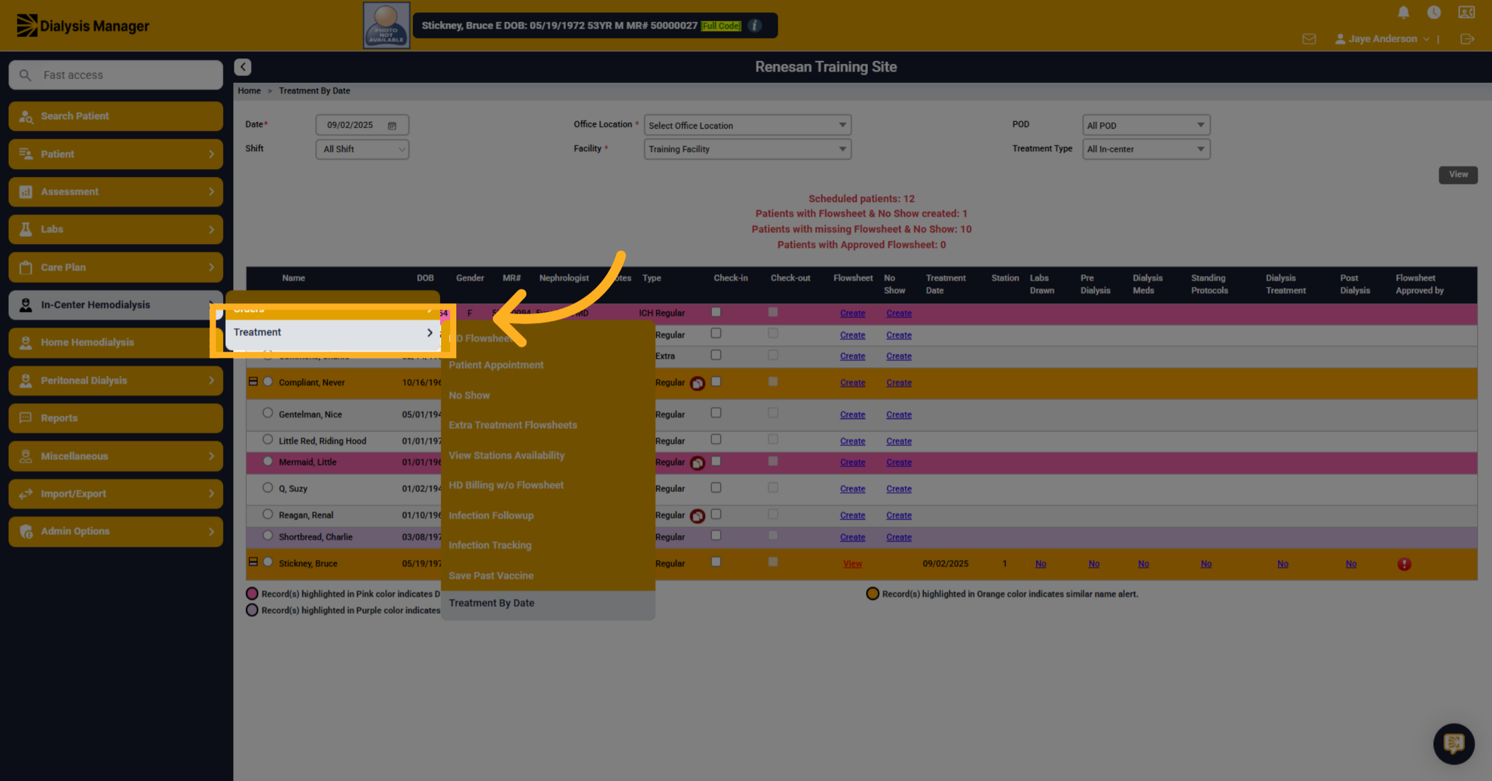Tick Check-in box for Stickney, Bruce
The width and height of the screenshot is (1492, 781).
click(716, 562)
